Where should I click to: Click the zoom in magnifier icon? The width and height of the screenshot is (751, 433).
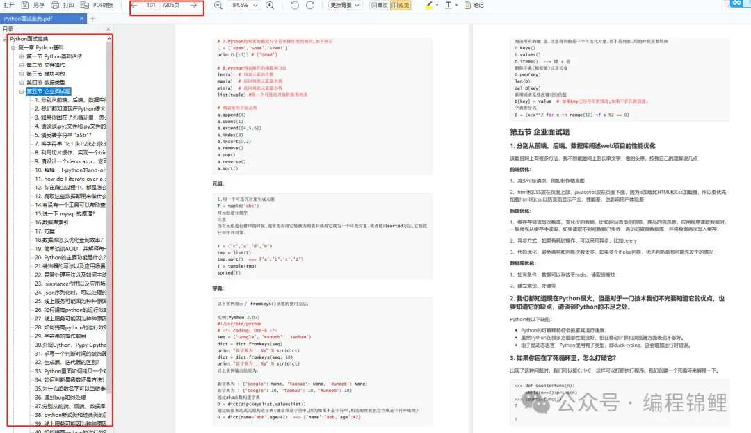[270, 6]
